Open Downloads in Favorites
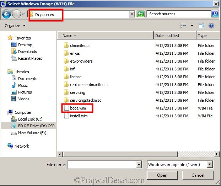 [x=27, y=52]
